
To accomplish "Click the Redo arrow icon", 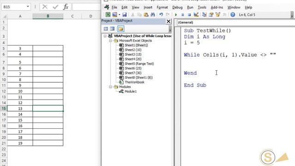I will tap(168, 14).
